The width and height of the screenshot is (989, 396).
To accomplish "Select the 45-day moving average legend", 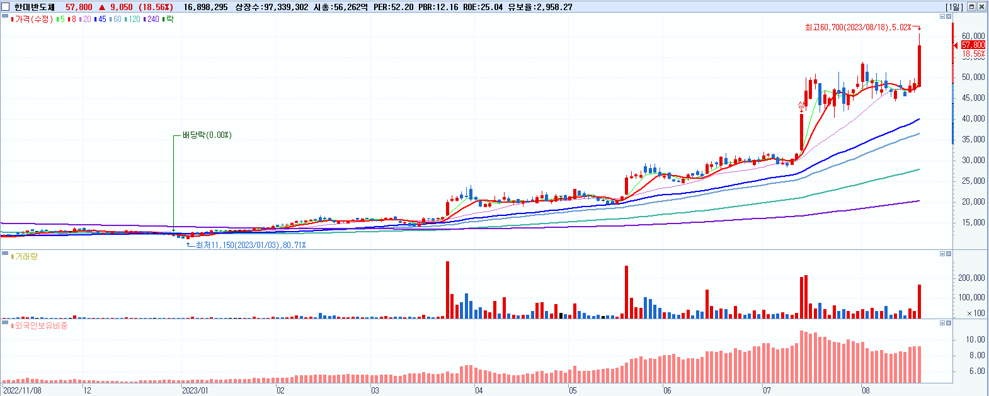I will [x=100, y=20].
